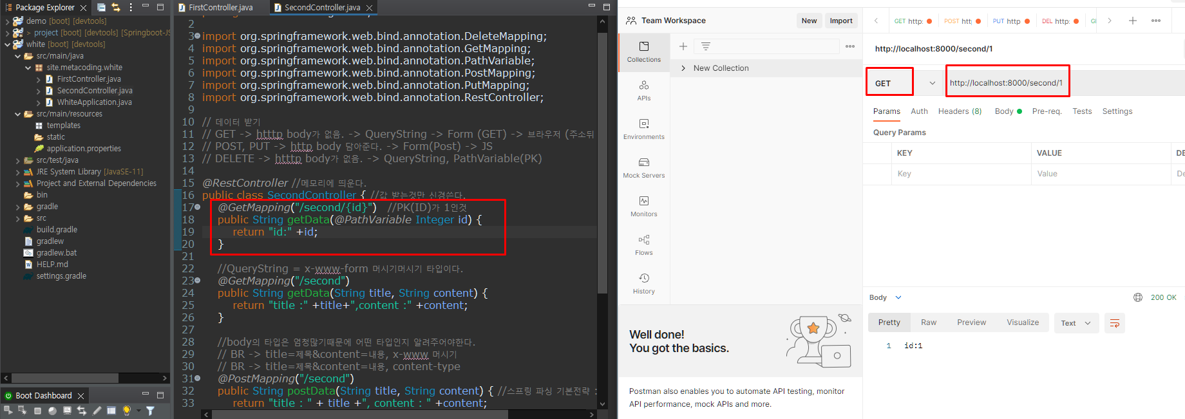Open Flows in the Postman sidebar
Image resolution: width=1185 pixels, height=419 pixels.
click(644, 245)
